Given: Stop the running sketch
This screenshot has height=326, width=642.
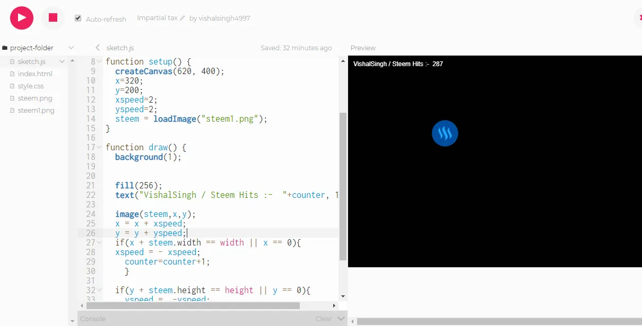Looking at the screenshot, I should point(53,18).
